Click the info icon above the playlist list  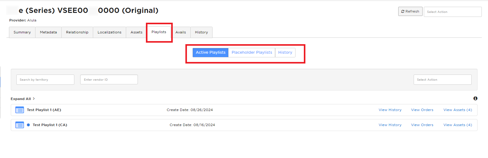coord(475,98)
